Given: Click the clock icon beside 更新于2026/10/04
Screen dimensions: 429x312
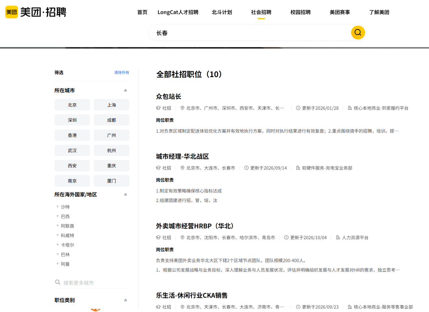Looking at the screenshot, I should tap(286, 238).
